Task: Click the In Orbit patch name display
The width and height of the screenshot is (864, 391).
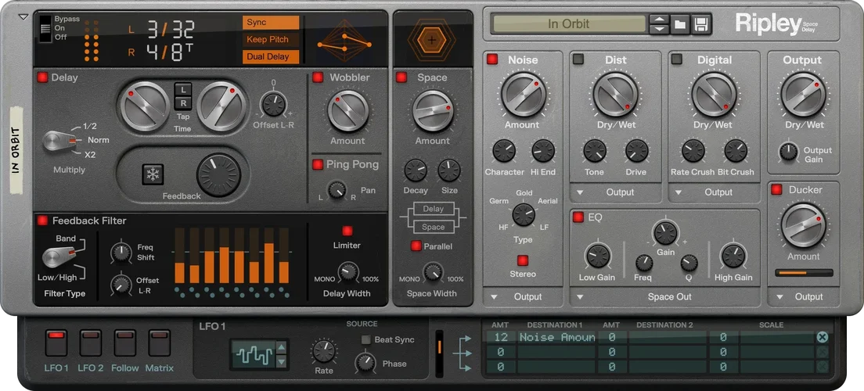Action: (x=568, y=24)
